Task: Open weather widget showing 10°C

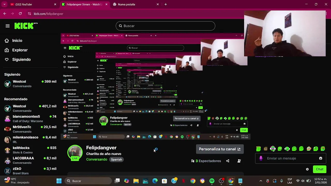Action: coord(17,181)
